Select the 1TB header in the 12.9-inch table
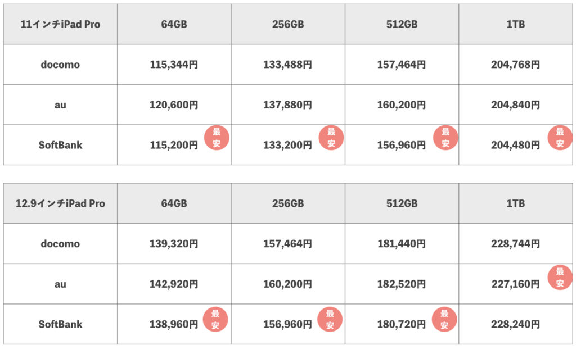The height and width of the screenshot is (354, 576). 515,203
